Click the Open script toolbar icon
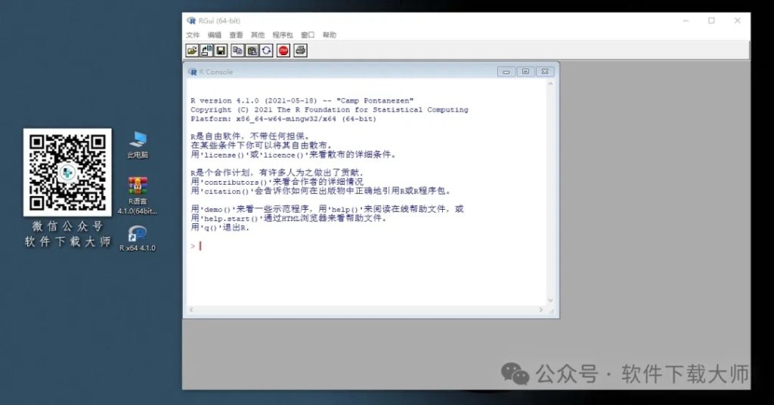Image resolution: width=774 pixels, height=405 pixels. (192, 51)
